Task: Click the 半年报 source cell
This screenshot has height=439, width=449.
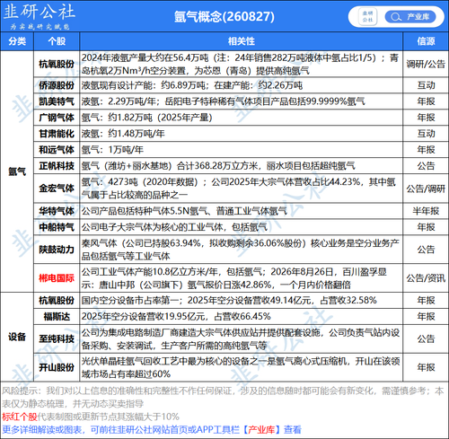Action: pyautogui.click(x=426, y=211)
